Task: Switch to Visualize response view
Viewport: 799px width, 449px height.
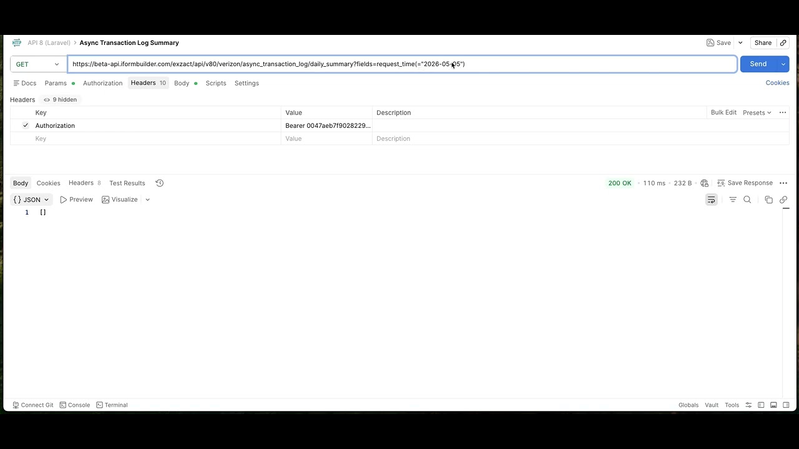Action: [119, 200]
